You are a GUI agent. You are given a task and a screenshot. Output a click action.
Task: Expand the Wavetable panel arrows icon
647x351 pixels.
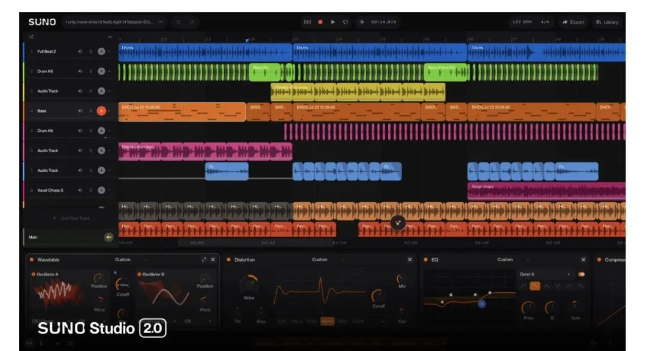pos(204,259)
